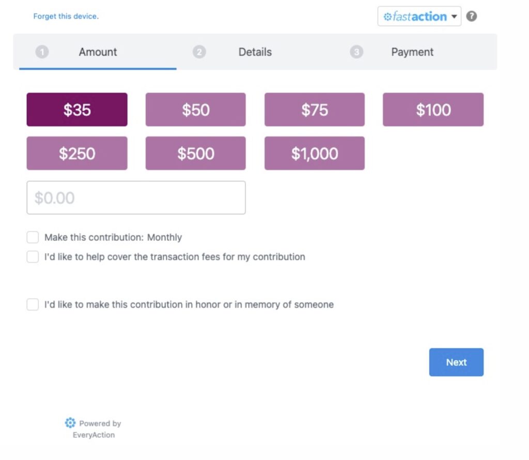This screenshot has height=460, width=529.
Task: Pick the $100 donation amount
Action: coord(433,110)
